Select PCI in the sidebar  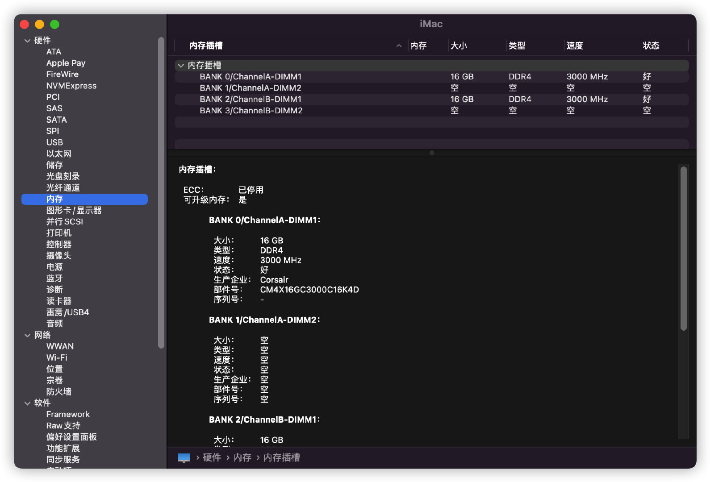pos(53,97)
